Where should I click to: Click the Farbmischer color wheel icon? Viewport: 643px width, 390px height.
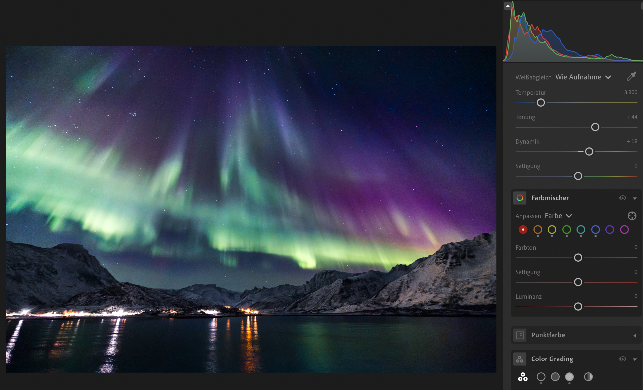tap(520, 198)
